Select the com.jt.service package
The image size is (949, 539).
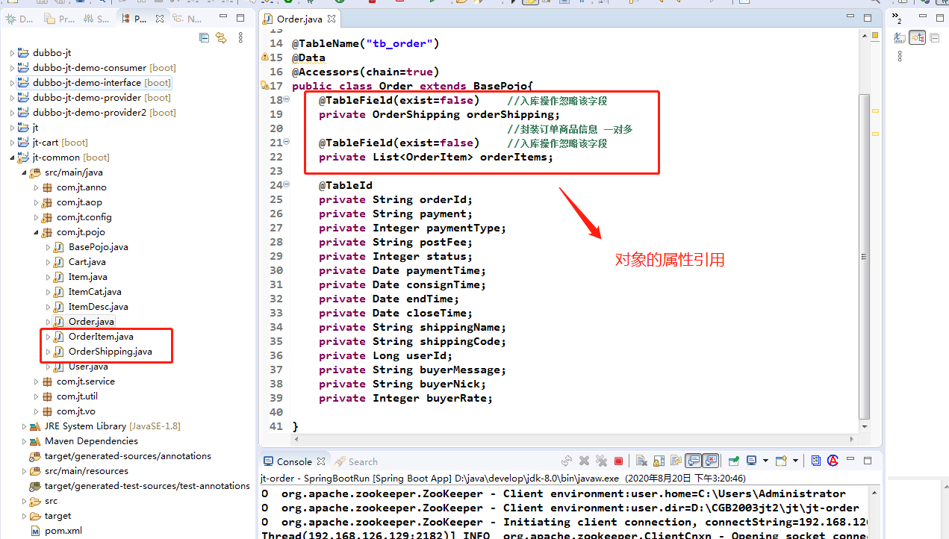click(x=86, y=381)
